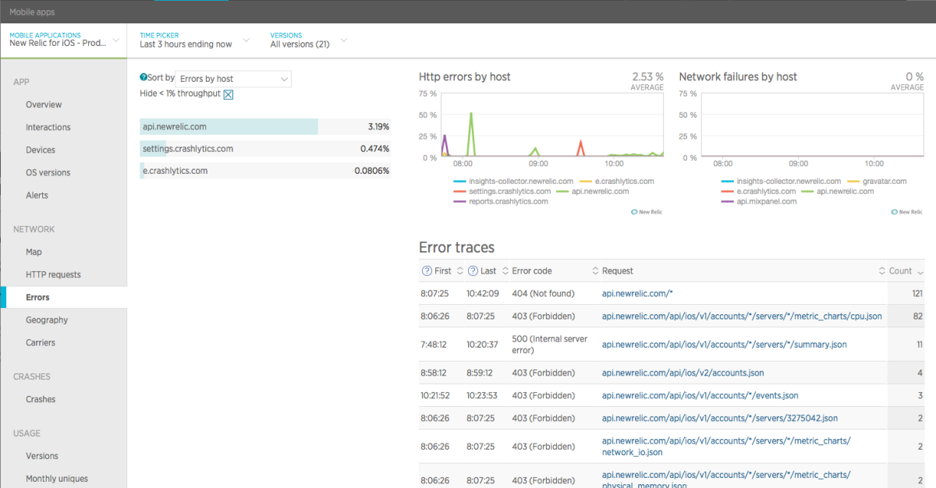Click the 10:42:09 last-seen time
The height and width of the screenshot is (488, 936).
coord(482,293)
